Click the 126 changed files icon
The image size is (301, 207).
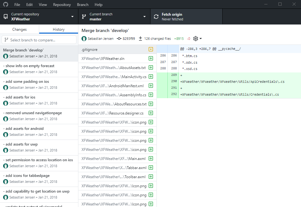140,39
